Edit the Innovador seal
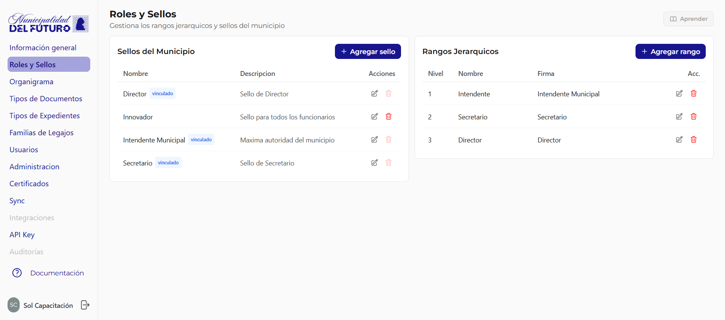The image size is (725, 320). (x=374, y=117)
